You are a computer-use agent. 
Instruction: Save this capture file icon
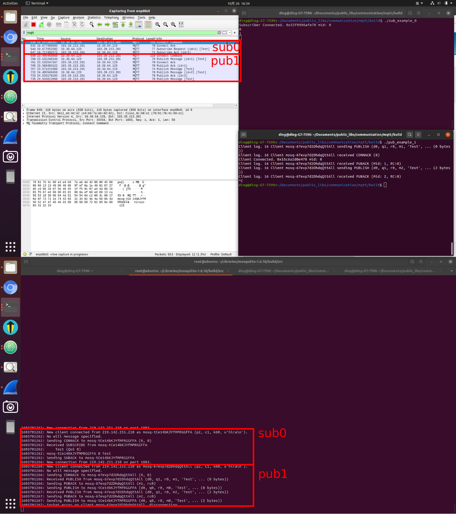(66, 25)
